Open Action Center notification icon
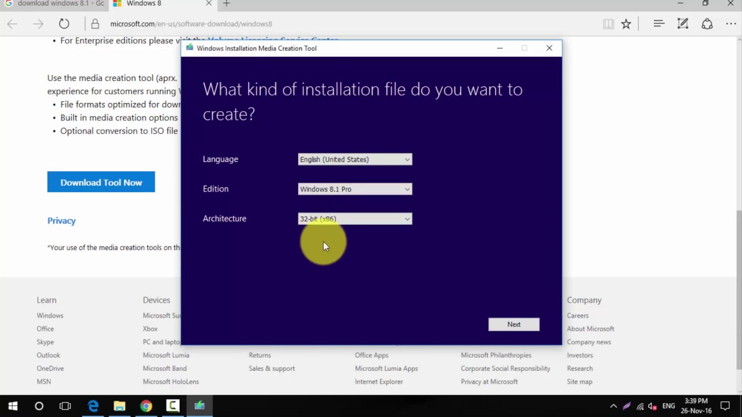 click(x=725, y=406)
